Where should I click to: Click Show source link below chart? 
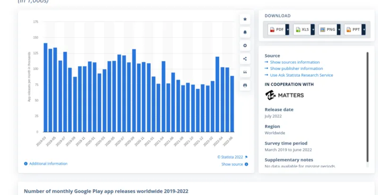point(232,164)
